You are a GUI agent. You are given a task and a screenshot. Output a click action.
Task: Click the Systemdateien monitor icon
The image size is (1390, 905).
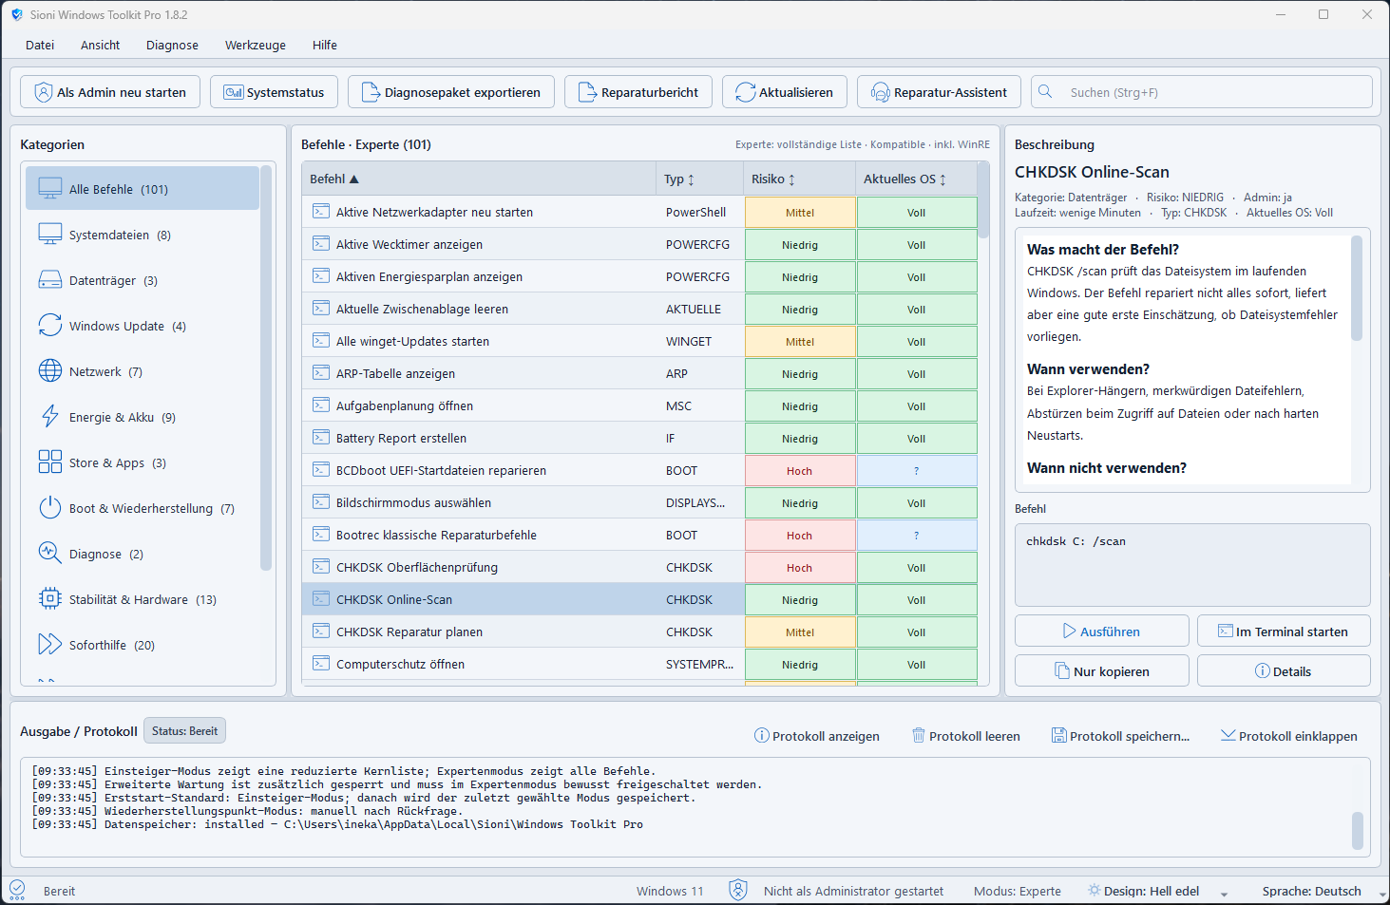(x=50, y=234)
